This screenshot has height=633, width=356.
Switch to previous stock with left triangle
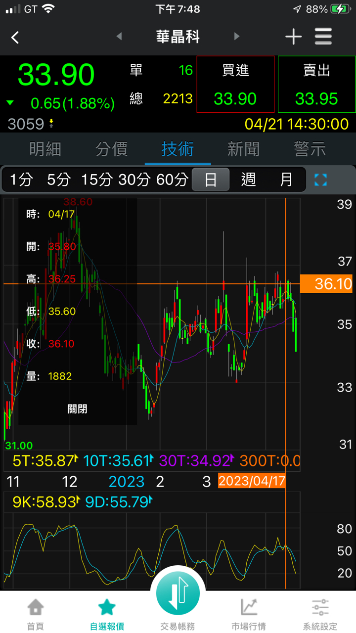[x=119, y=36]
